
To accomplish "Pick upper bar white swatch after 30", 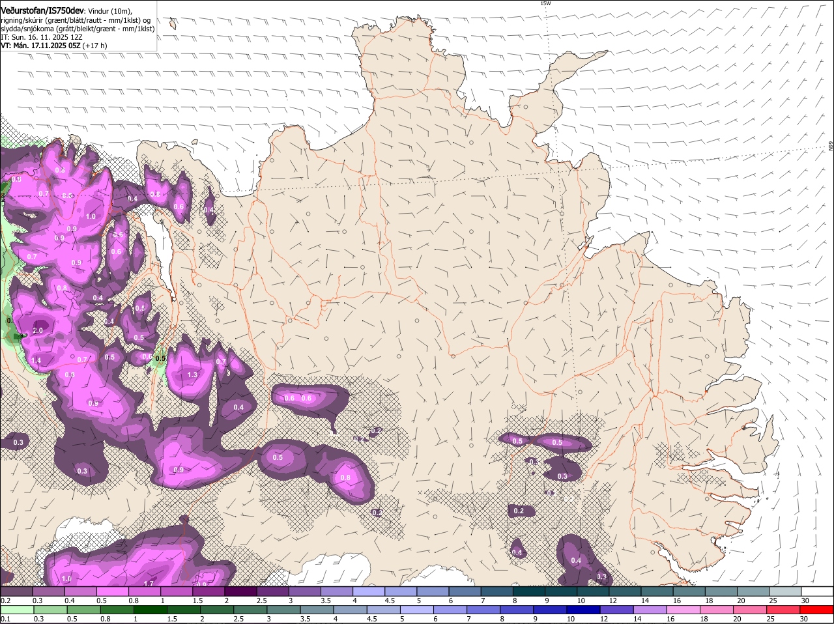I will 819,591.
